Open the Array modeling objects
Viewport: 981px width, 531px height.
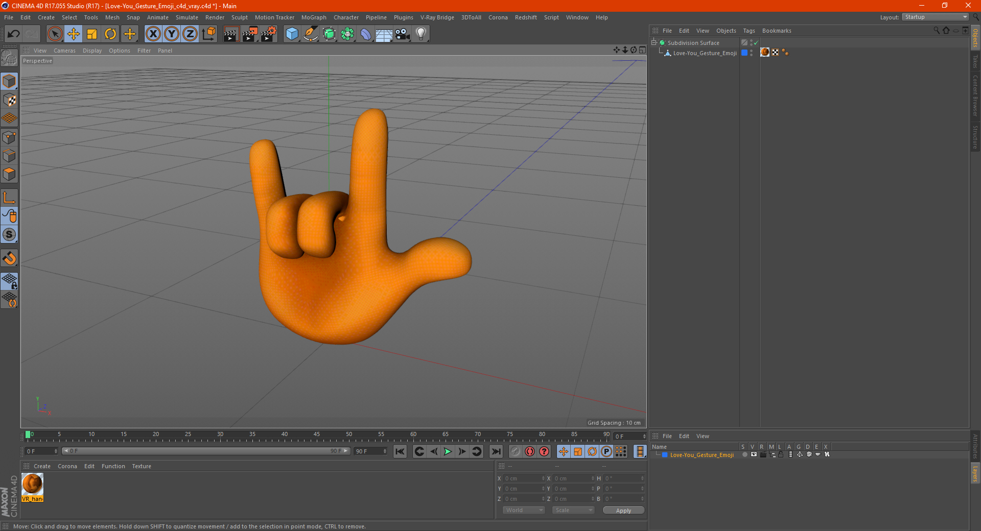tap(347, 34)
